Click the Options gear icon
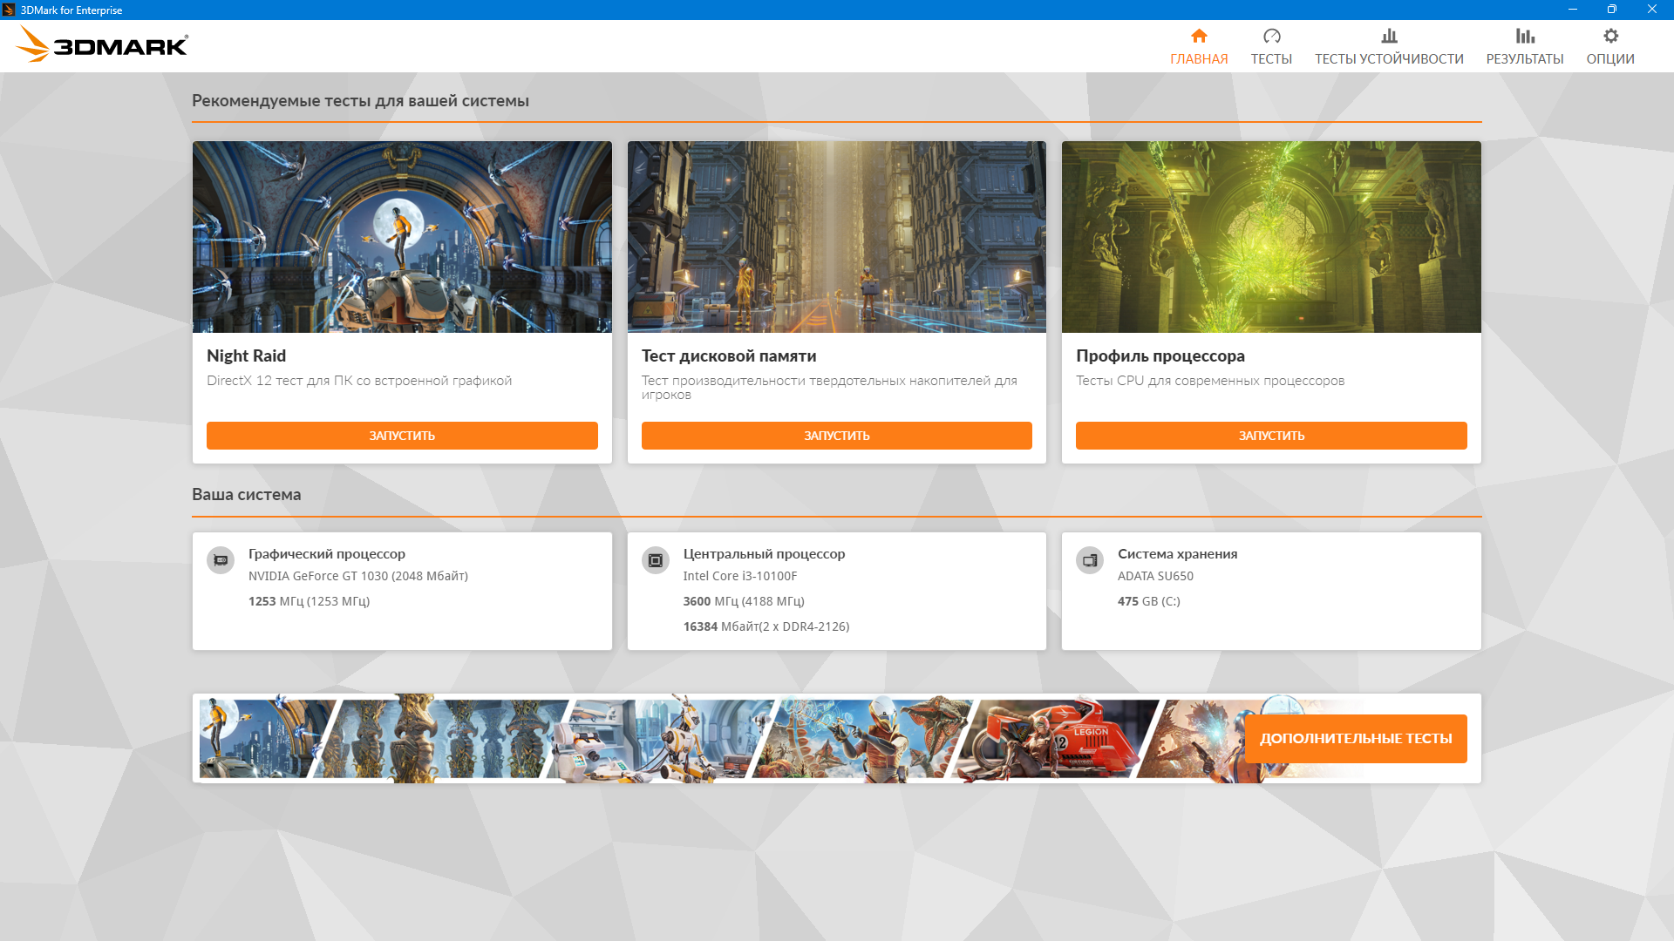The image size is (1674, 941). pos(1610,36)
